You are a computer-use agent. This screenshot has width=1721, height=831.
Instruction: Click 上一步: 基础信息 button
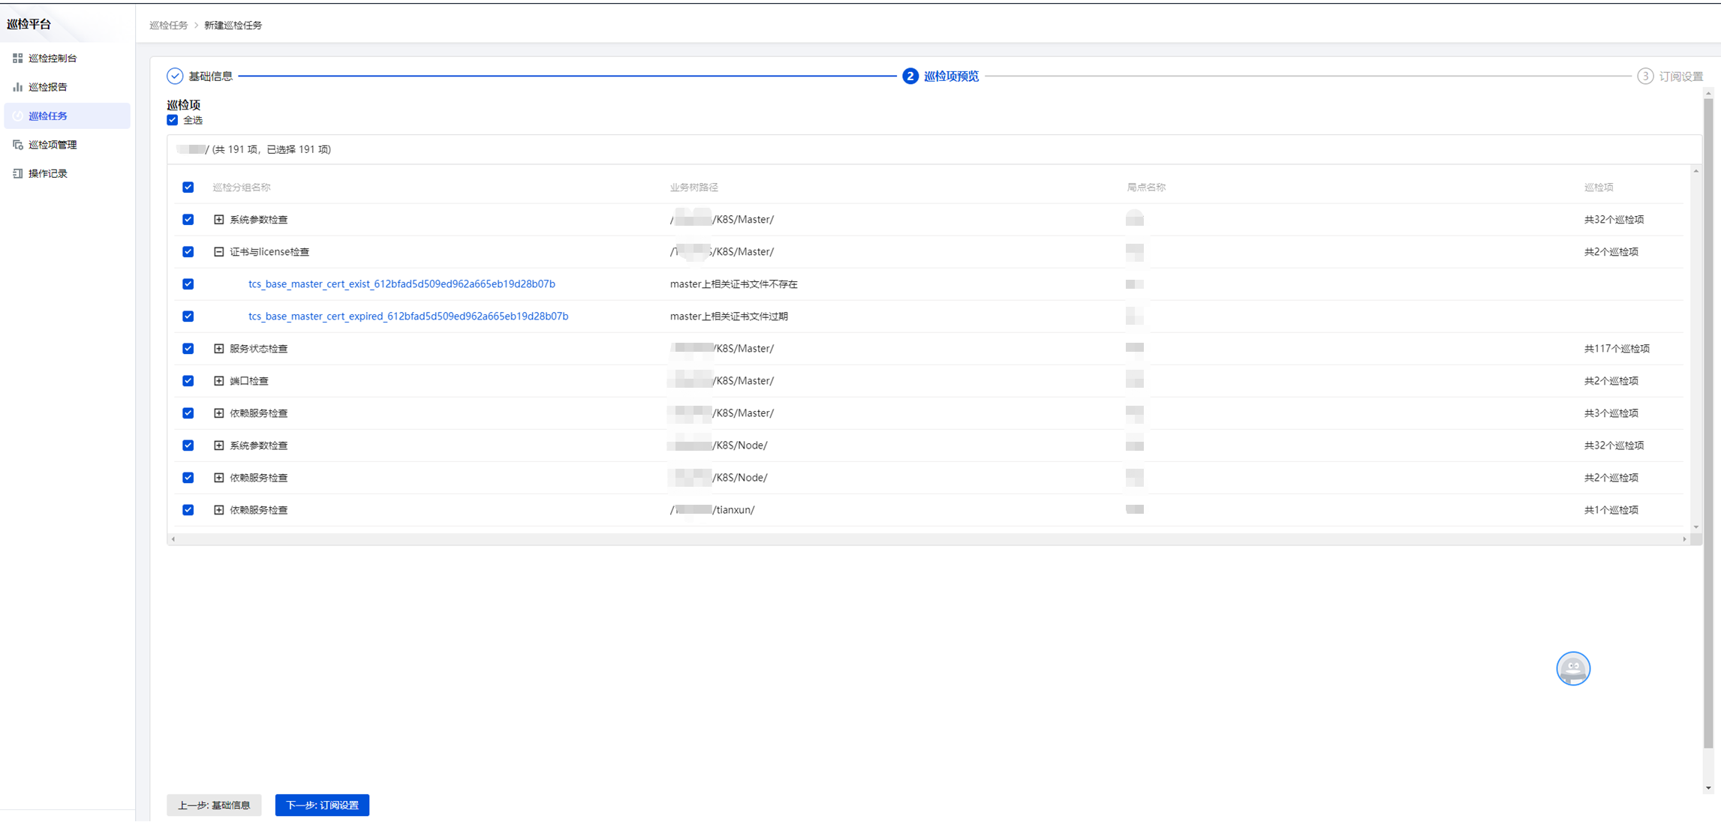[214, 805]
